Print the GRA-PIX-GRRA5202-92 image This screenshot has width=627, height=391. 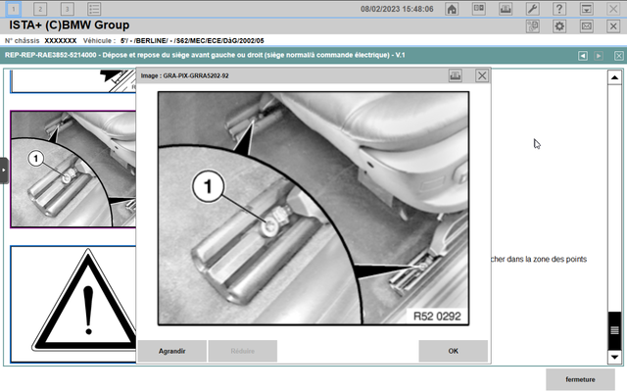pos(455,75)
